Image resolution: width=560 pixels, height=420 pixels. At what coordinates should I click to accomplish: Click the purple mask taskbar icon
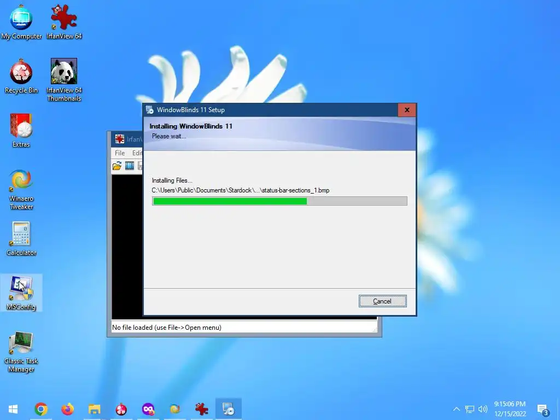tap(148, 409)
